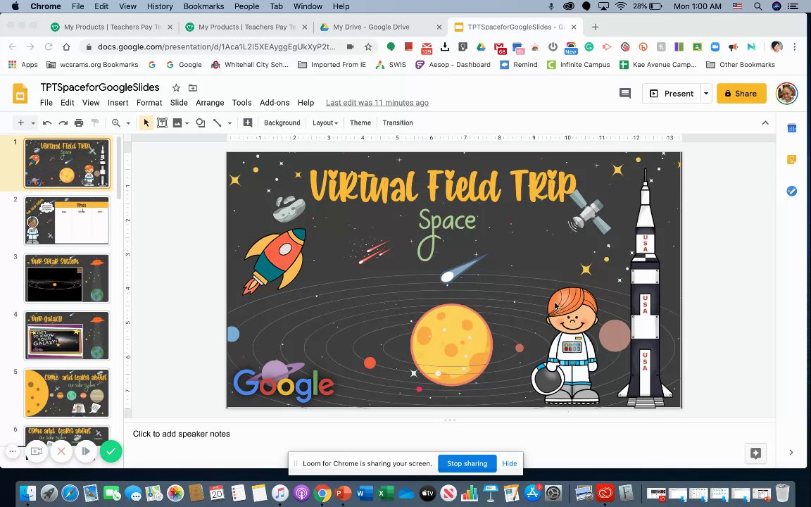The height and width of the screenshot is (507, 811).
Task: Switch to the My Drive tab
Action: tap(371, 27)
